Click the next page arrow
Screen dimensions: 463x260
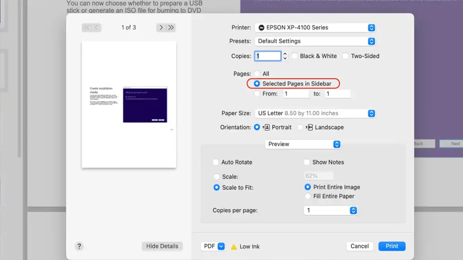[x=161, y=28]
